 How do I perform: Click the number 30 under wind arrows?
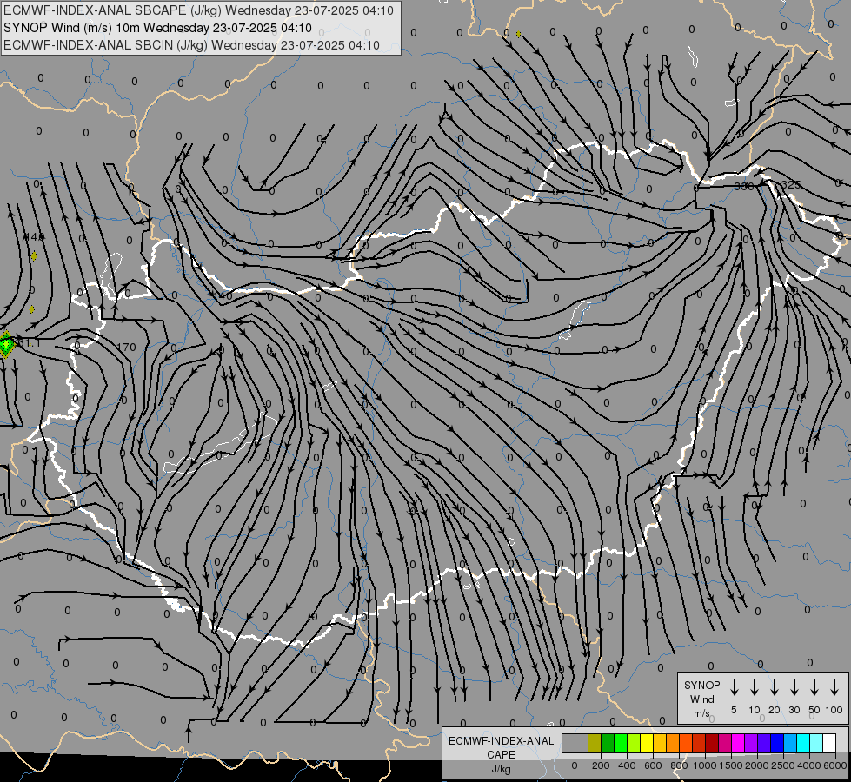(x=794, y=710)
